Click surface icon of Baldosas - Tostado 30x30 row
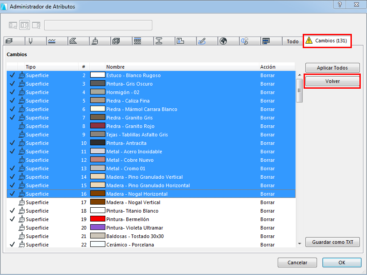 pos(21,236)
